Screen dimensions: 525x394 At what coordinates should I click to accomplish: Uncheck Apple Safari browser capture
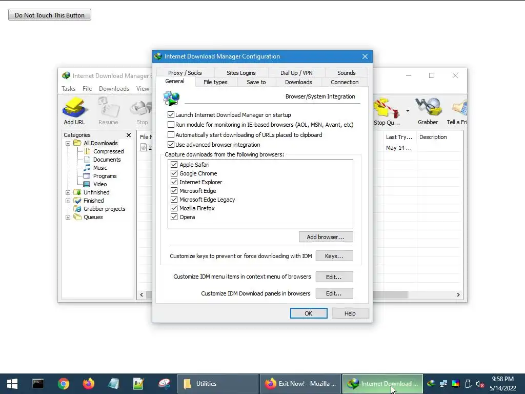174,165
